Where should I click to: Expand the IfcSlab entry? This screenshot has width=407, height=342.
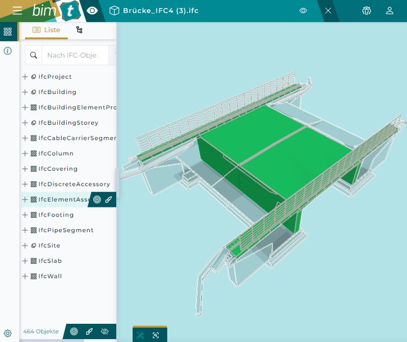[25, 261]
